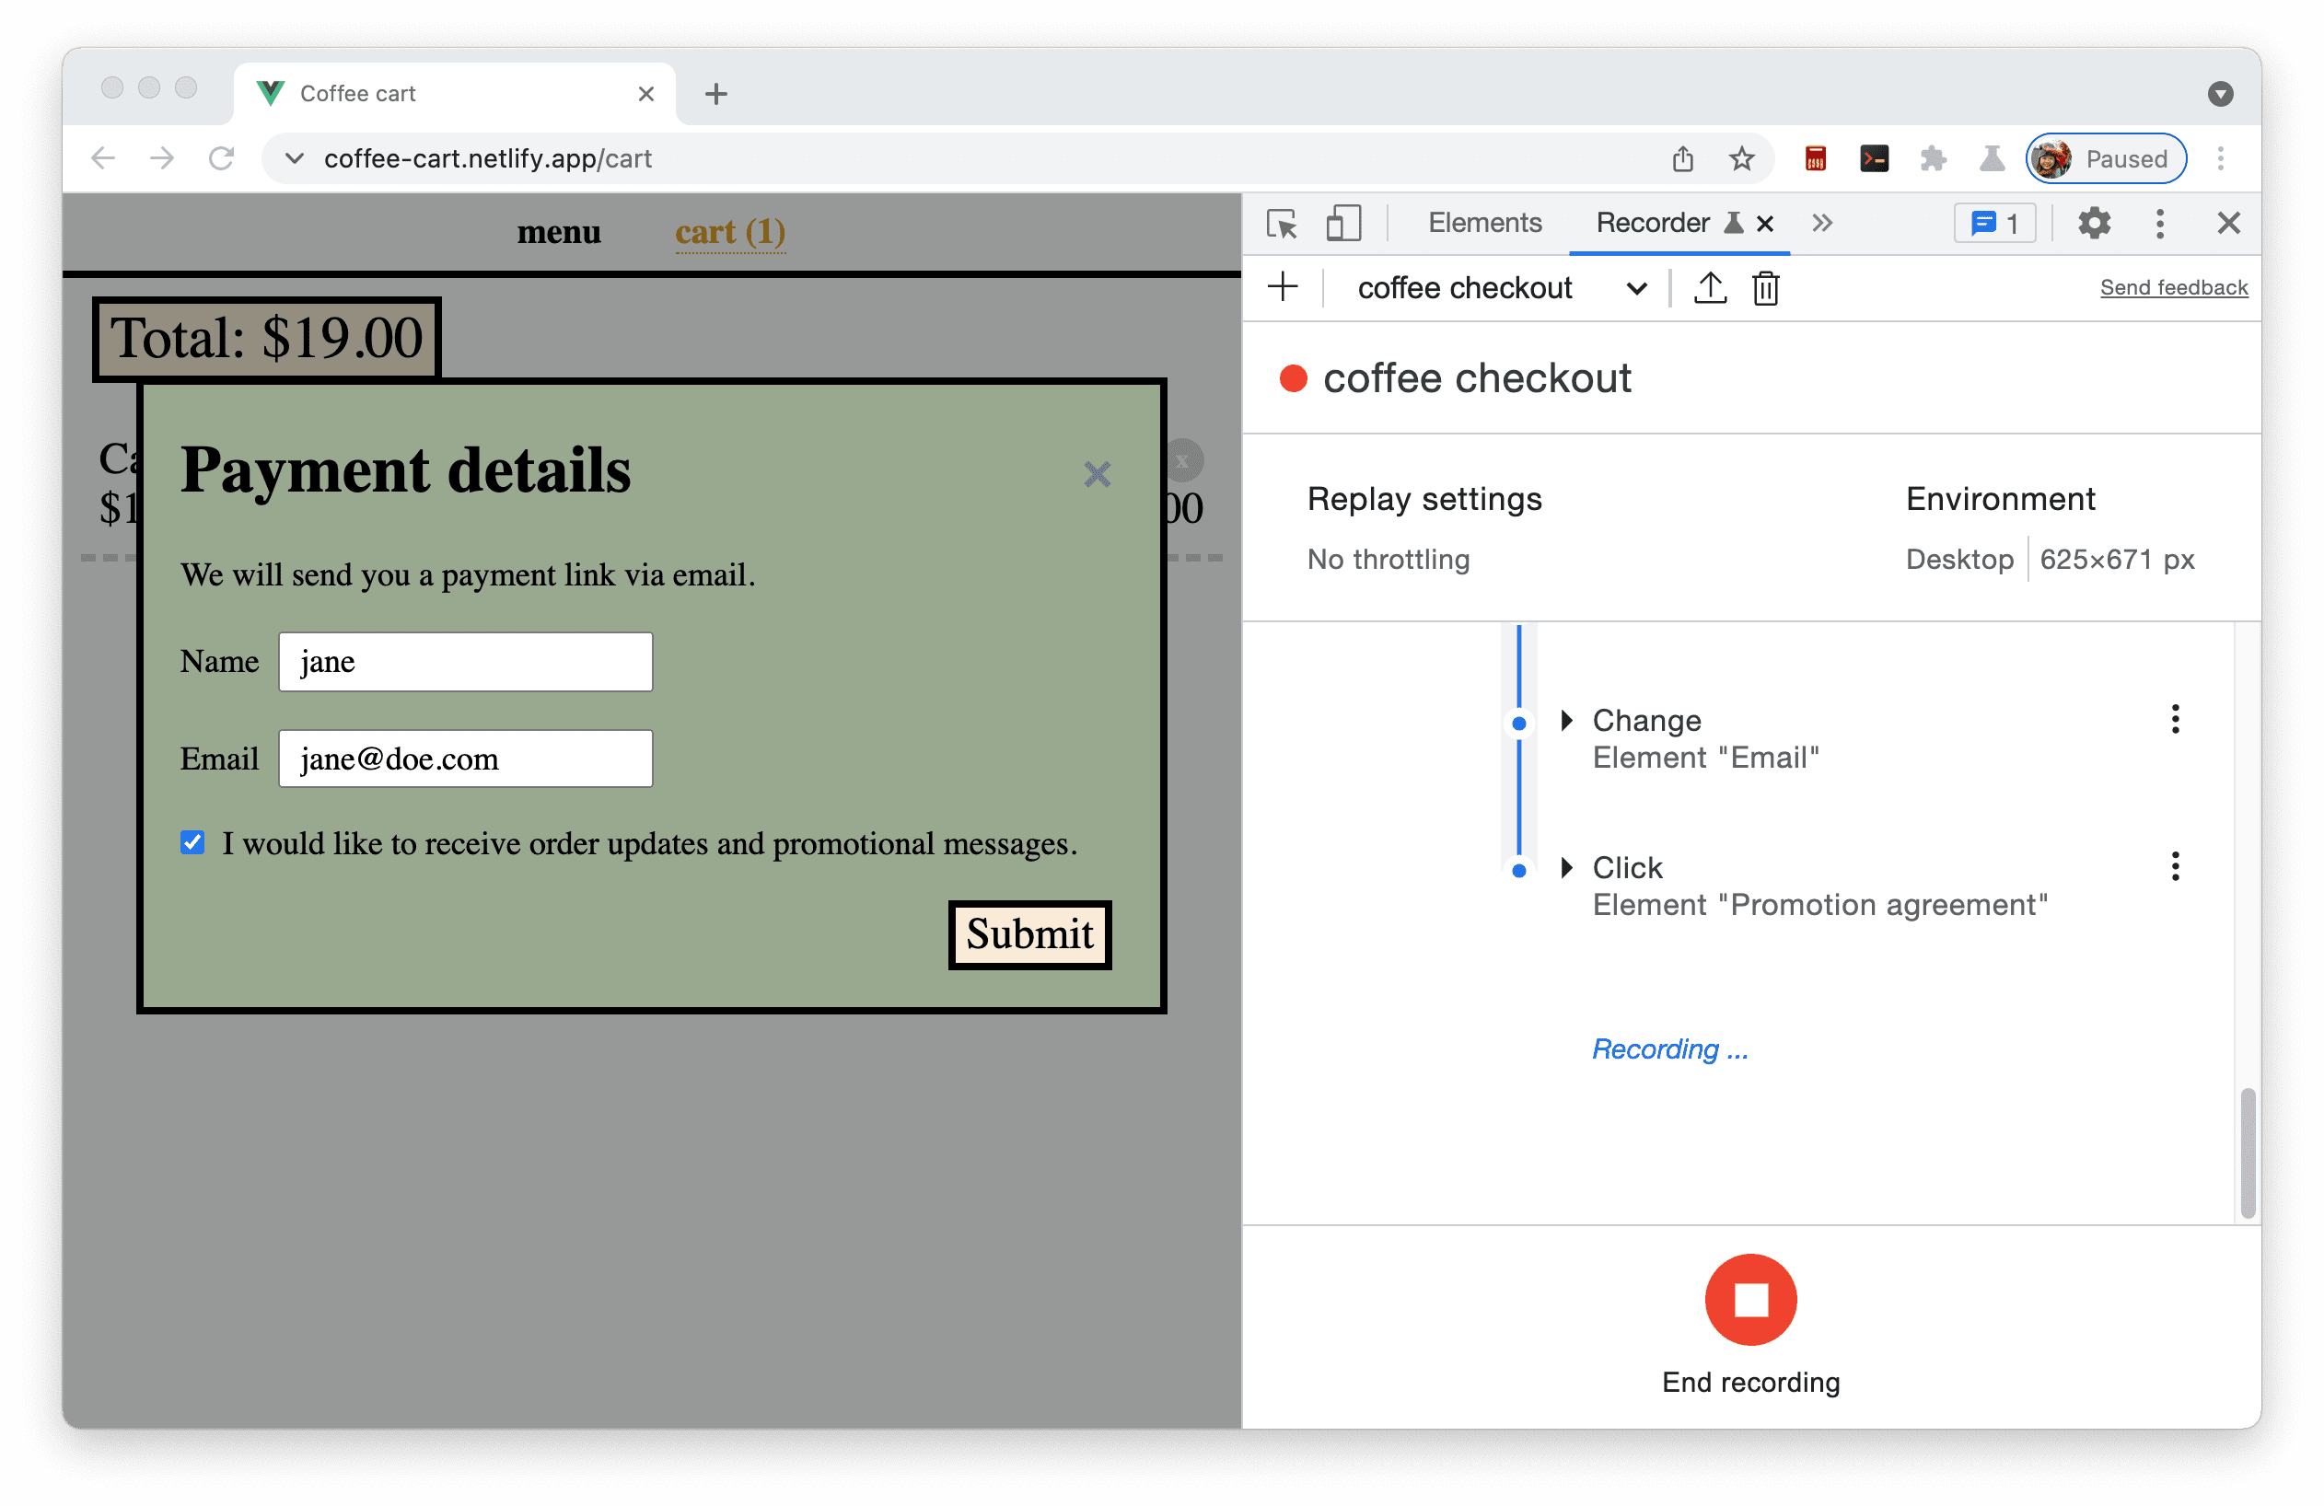Click the DevTools overflow menu icon
This screenshot has width=2324, height=1506.
pos(2163,224)
